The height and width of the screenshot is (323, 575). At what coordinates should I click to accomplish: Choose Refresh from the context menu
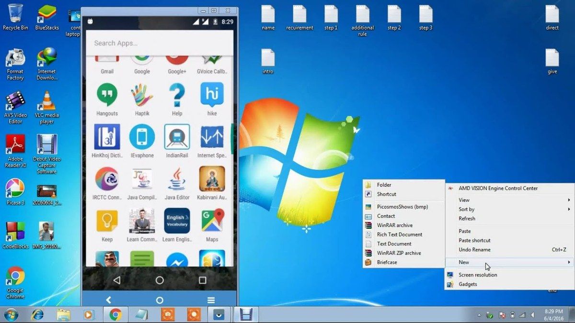[510, 219]
